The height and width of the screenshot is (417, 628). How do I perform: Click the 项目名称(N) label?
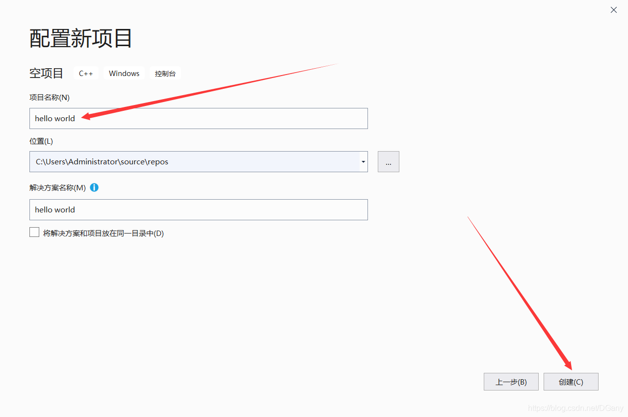tap(50, 98)
